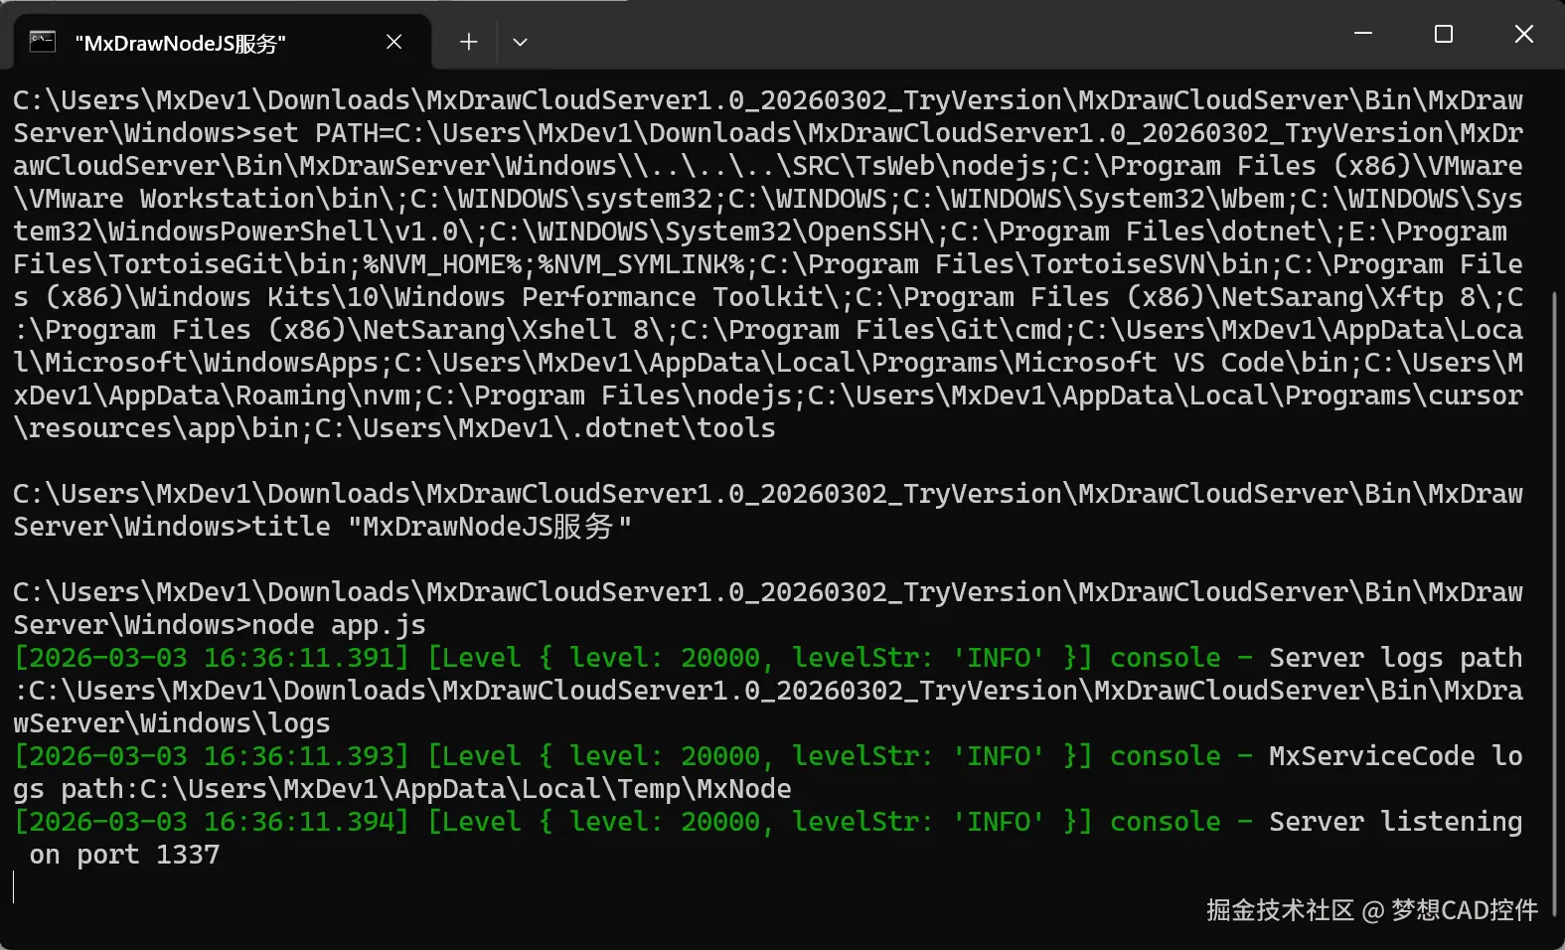This screenshot has width=1565, height=950.
Task: Click the "System32\Wbem" path text
Action: click(1181, 199)
